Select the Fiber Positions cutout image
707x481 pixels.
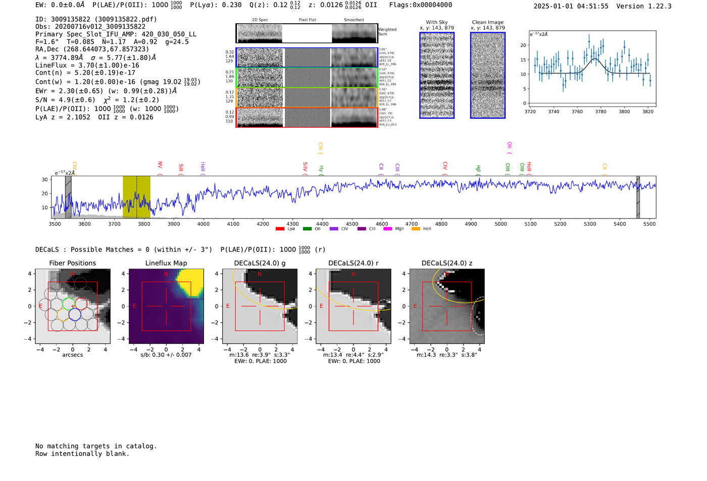tap(73, 306)
